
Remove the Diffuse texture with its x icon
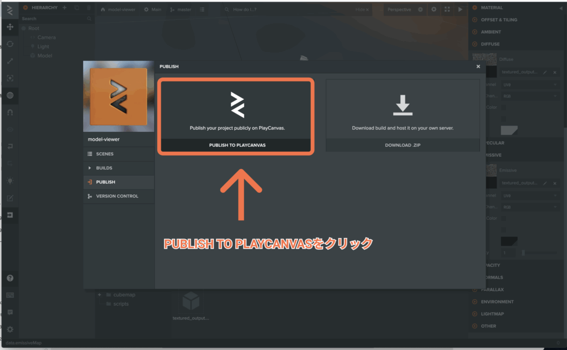[x=555, y=73]
